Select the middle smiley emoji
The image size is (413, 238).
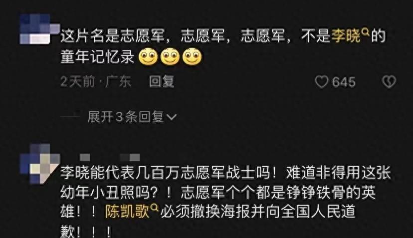coord(170,56)
